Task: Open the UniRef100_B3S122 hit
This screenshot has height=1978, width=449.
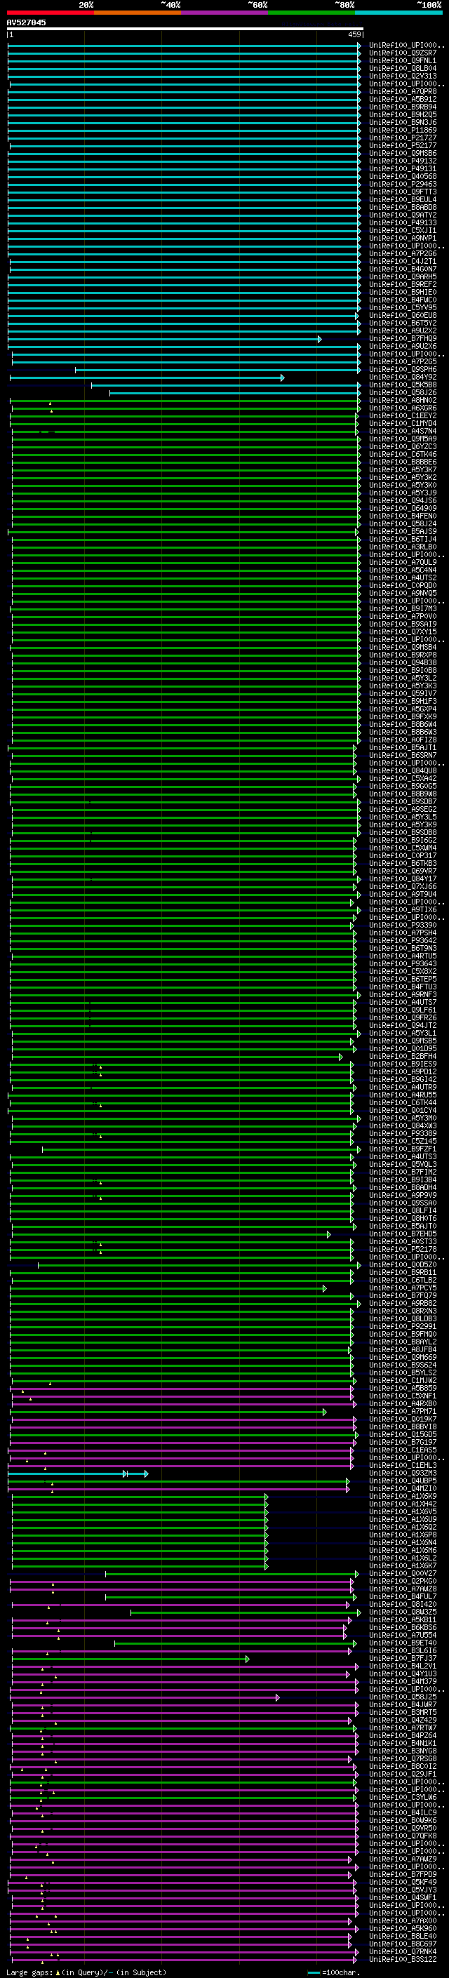Action: point(403,1960)
